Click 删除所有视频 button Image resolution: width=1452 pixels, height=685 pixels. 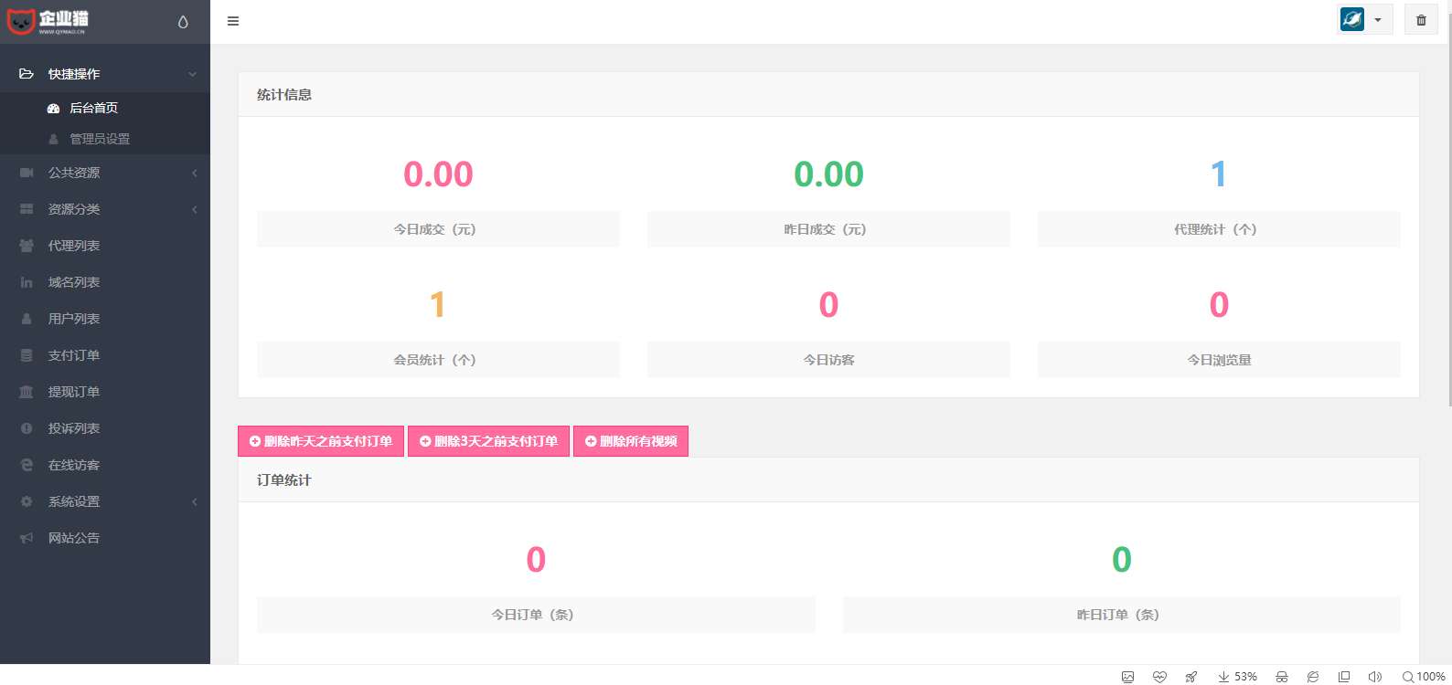pyautogui.click(x=631, y=441)
